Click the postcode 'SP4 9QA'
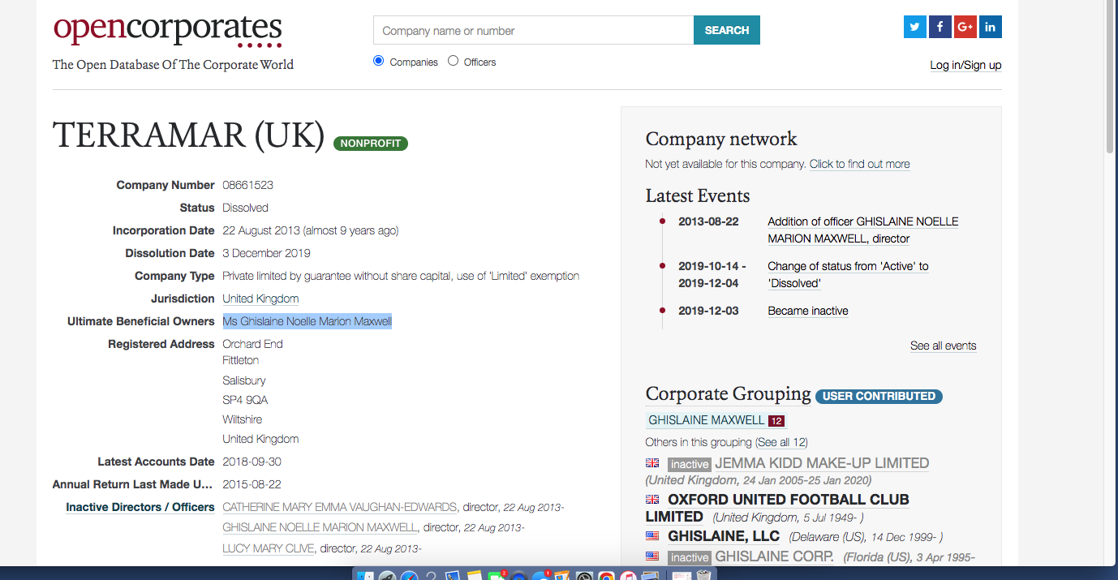The height and width of the screenshot is (580, 1118). [245, 400]
